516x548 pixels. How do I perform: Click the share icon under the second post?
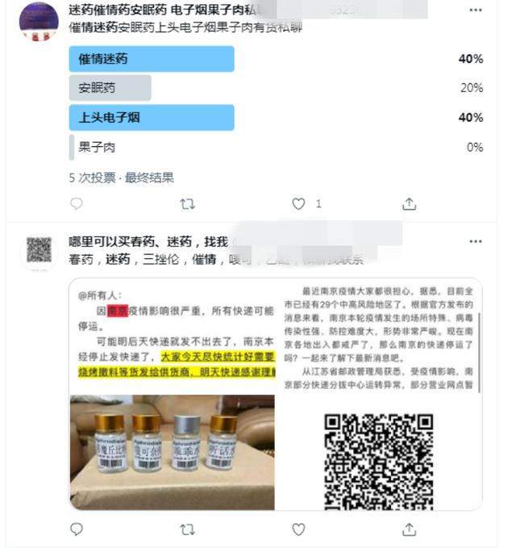(409, 529)
